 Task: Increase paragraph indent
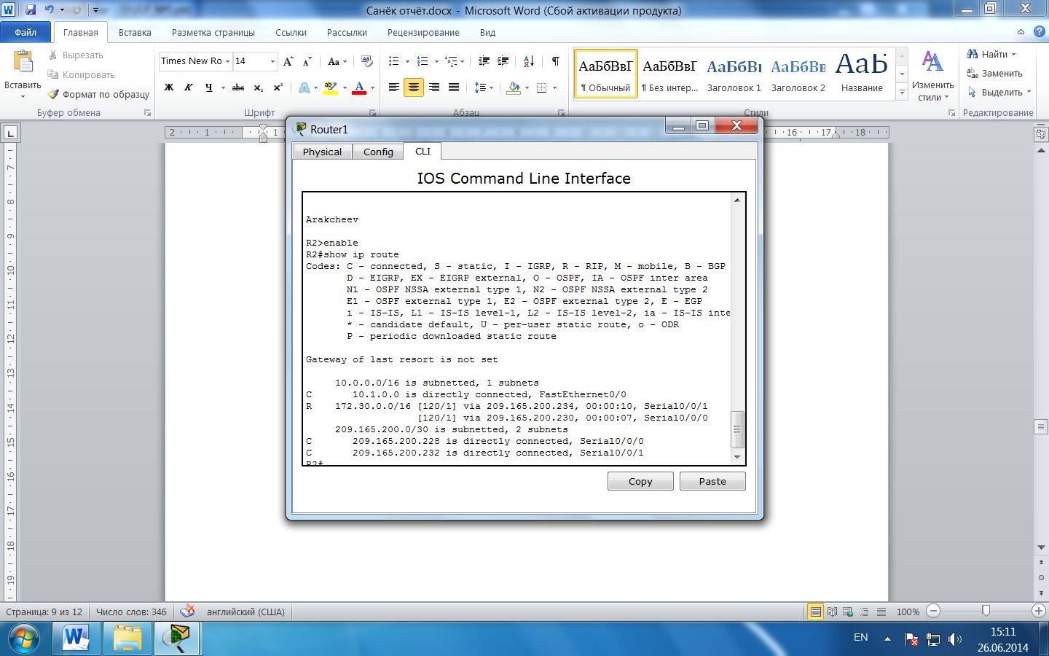tap(503, 61)
